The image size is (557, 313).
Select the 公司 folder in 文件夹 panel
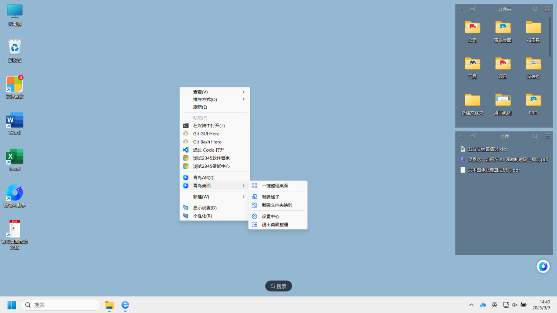(473, 31)
